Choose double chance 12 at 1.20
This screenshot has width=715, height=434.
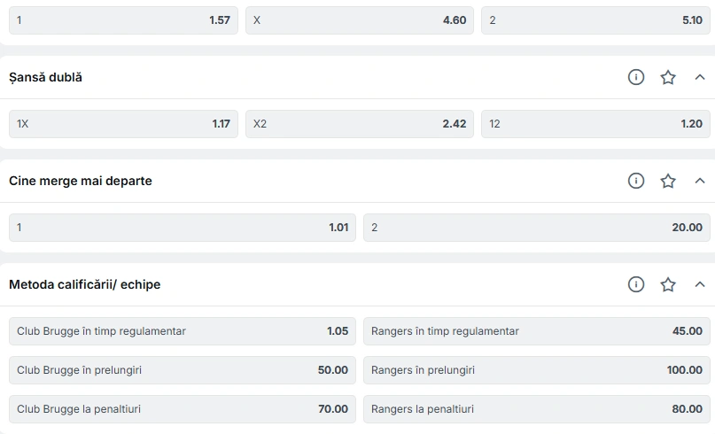(x=595, y=123)
